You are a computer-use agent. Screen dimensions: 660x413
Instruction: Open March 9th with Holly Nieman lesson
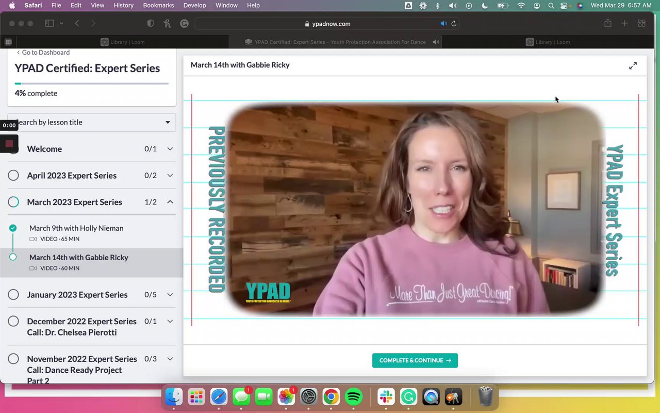76,228
